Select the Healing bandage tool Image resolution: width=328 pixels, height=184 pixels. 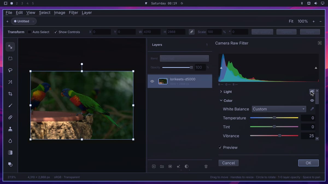10,117
